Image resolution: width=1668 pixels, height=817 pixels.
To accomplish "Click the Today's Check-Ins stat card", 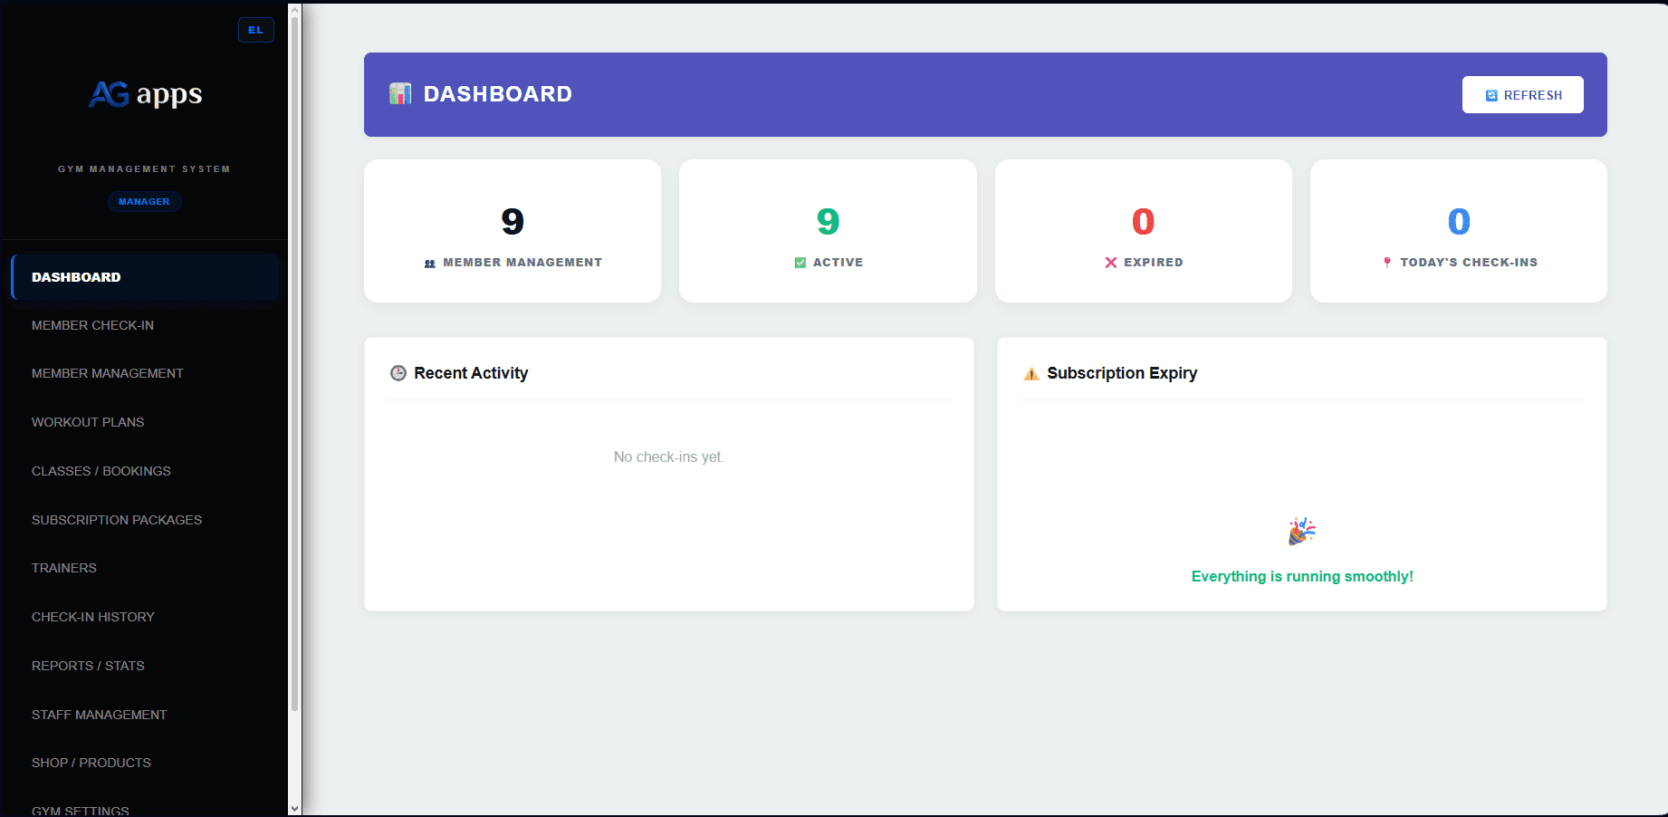I will pyautogui.click(x=1458, y=231).
